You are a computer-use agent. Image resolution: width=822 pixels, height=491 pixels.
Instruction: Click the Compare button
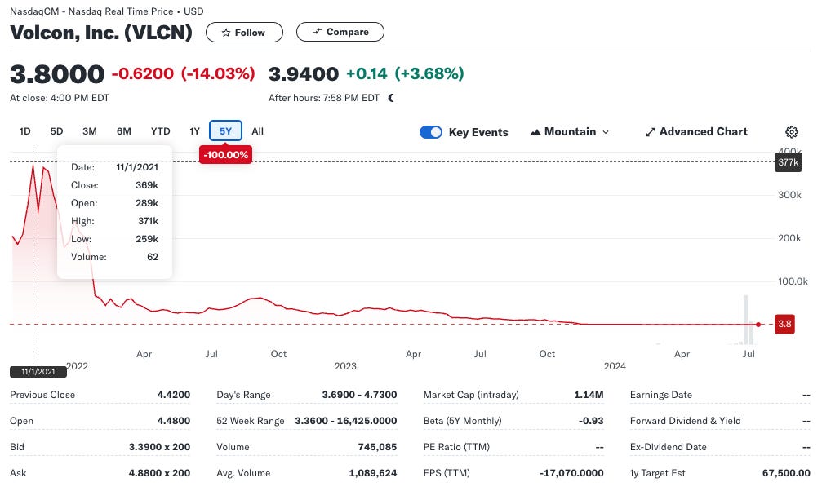coord(340,32)
